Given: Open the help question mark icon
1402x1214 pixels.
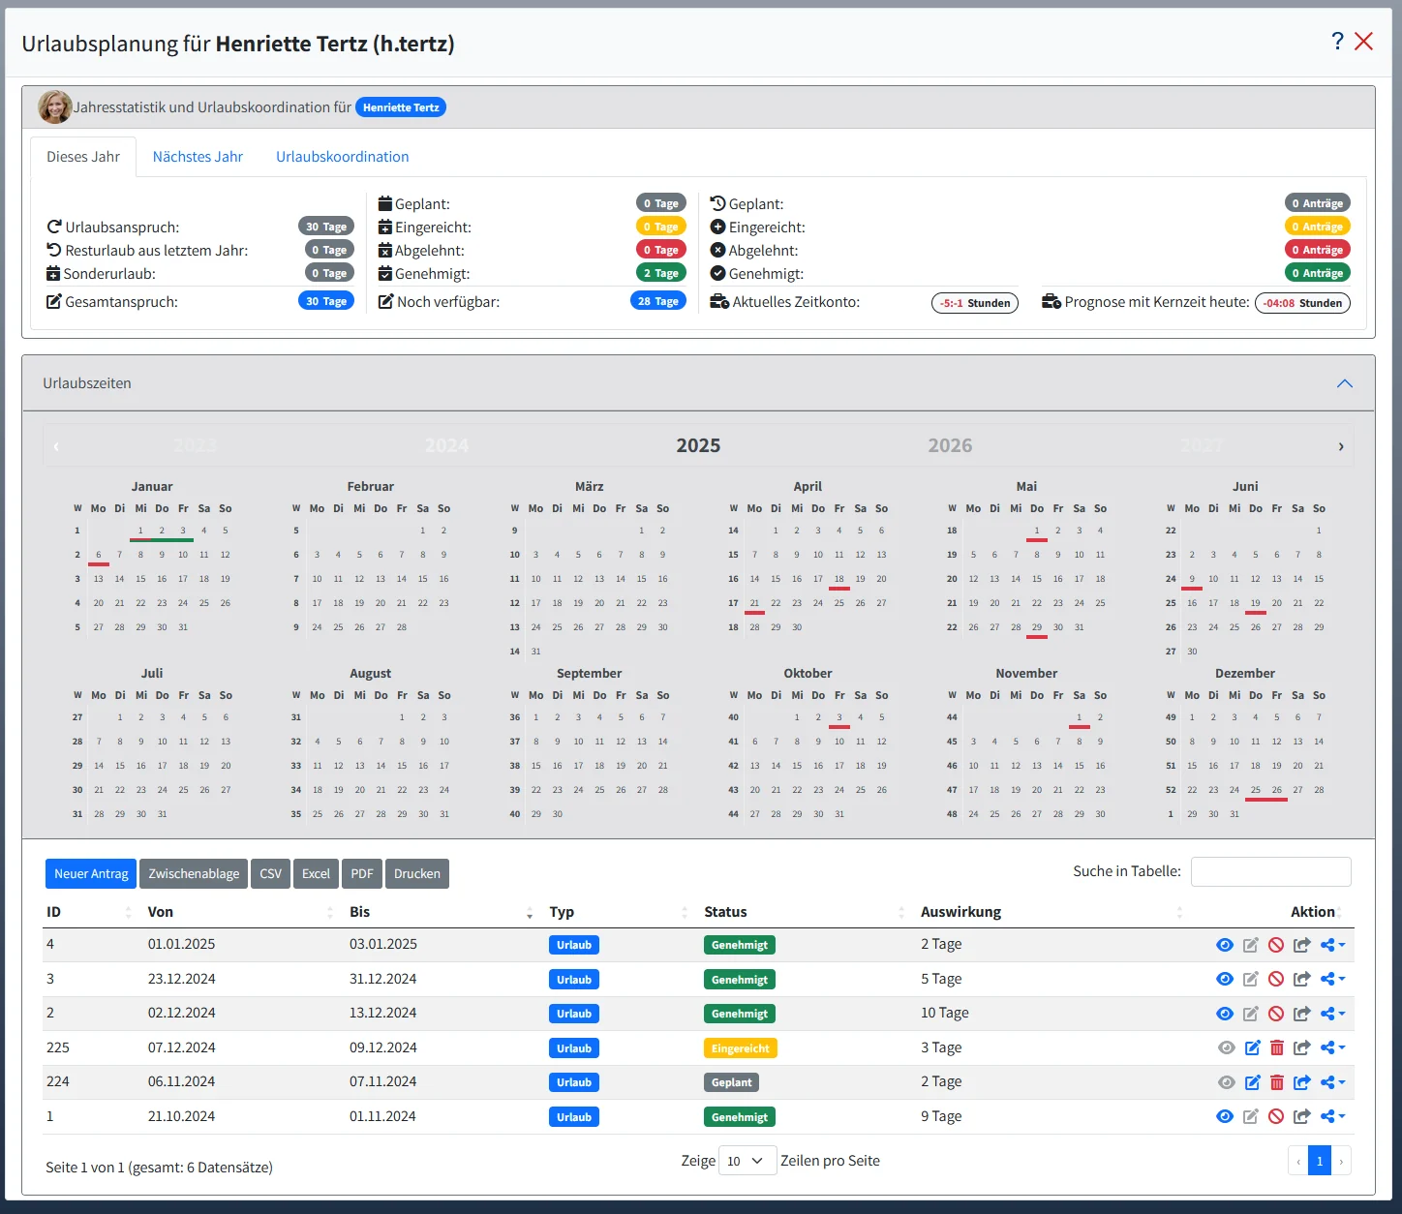Looking at the screenshot, I should coord(1337,41).
